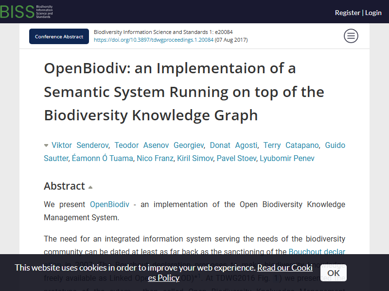This screenshot has width=389, height=291.
Task: Dismiss cookie banner with OK
Action: (334, 273)
